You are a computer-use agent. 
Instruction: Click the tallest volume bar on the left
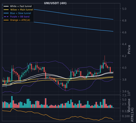coord(12,102)
